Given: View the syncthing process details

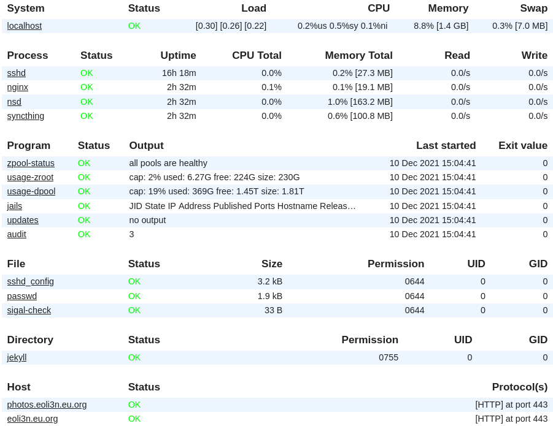Looking at the screenshot, I should 26,116.
